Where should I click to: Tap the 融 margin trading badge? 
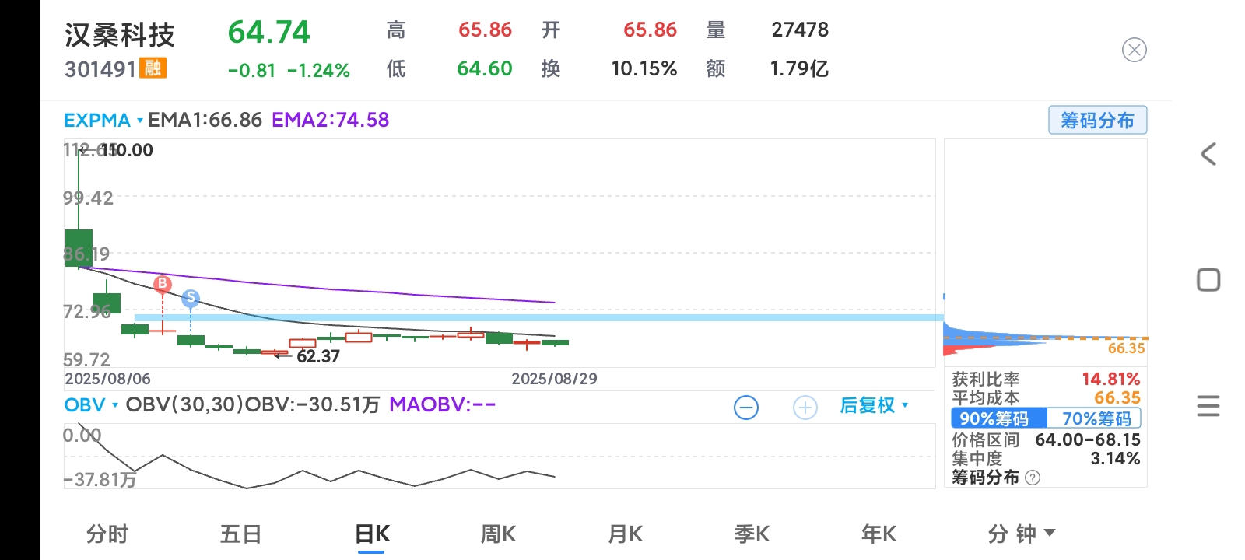[153, 68]
